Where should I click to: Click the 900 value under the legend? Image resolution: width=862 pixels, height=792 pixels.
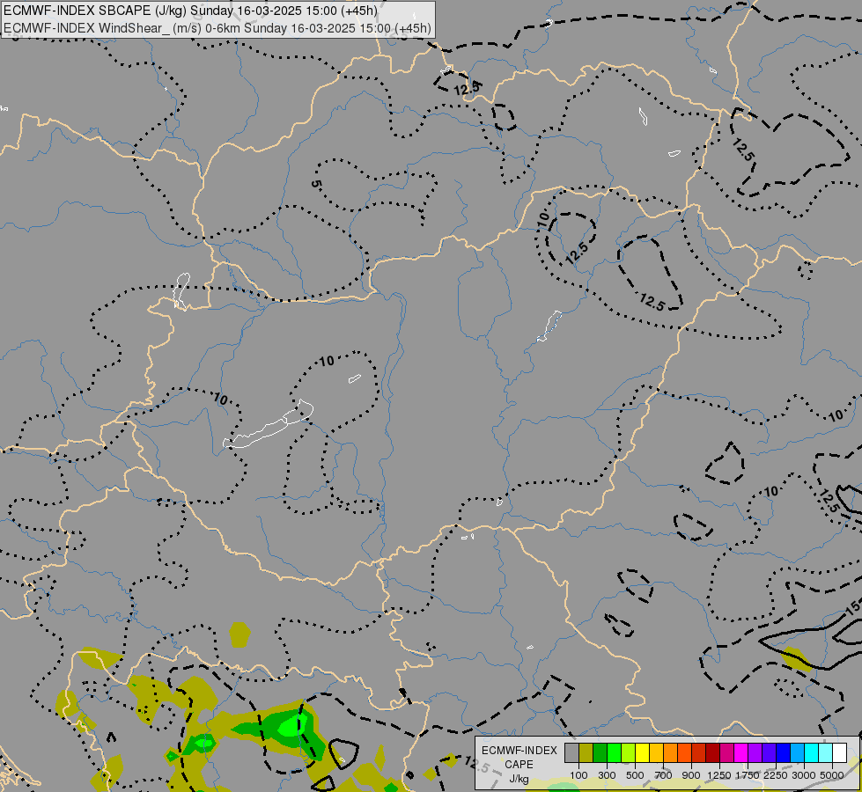coord(691,775)
